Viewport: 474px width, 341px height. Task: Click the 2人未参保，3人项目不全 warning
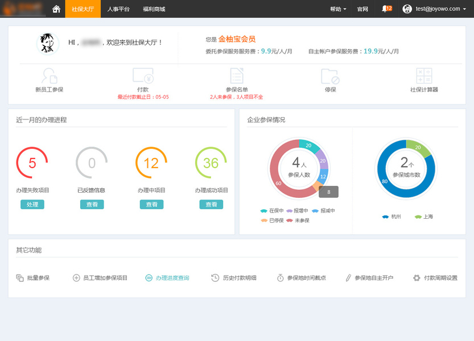tap(236, 97)
